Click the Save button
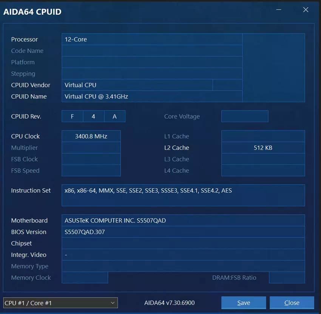The image size is (321, 314). pos(244,303)
